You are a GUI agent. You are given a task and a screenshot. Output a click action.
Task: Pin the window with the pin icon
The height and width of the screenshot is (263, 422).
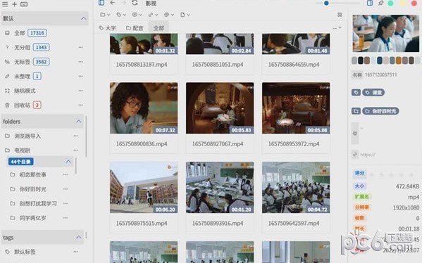pyautogui.click(x=380, y=4)
